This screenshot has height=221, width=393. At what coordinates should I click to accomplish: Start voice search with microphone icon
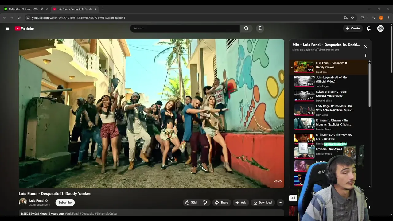pyautogui.click(x=260, y=28)
